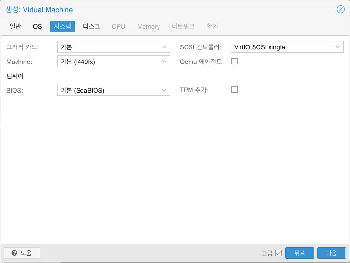Open the CPU tab
350x263 pixels.
(119, 26)
